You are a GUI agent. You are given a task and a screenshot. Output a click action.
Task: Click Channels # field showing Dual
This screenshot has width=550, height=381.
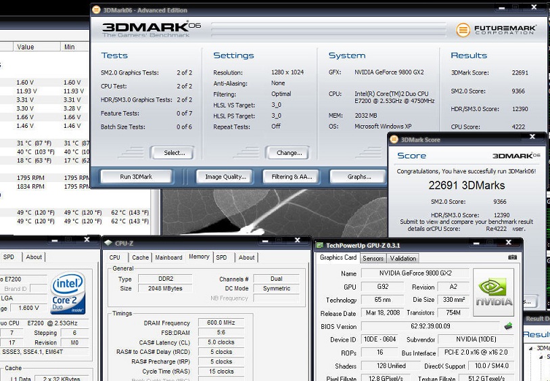(x=277, y=279)
